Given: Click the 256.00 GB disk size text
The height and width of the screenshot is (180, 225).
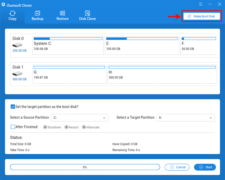Looking at the screenshot, I should (x=20, y=50).
